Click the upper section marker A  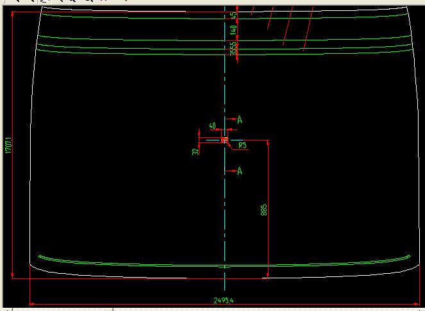240,120
